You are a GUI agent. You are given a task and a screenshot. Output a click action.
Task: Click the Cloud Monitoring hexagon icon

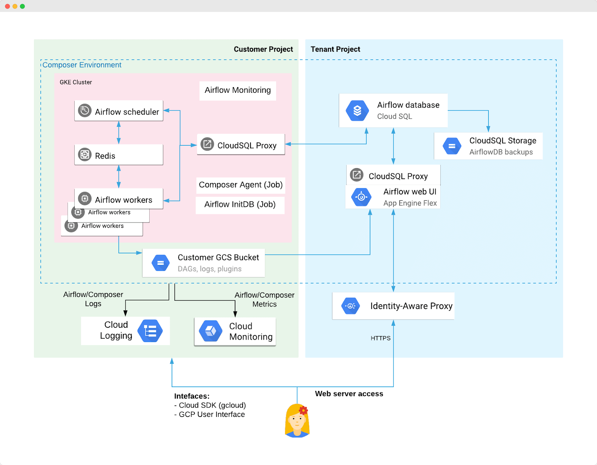pyautogui.click(x=211, y=331)
